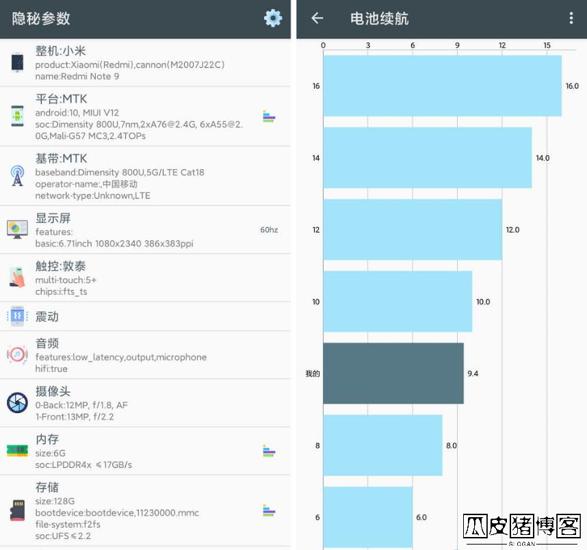
Task: Select the 触控:敦泰 heading
Action: pyautogui.click(x=61, y=266)
